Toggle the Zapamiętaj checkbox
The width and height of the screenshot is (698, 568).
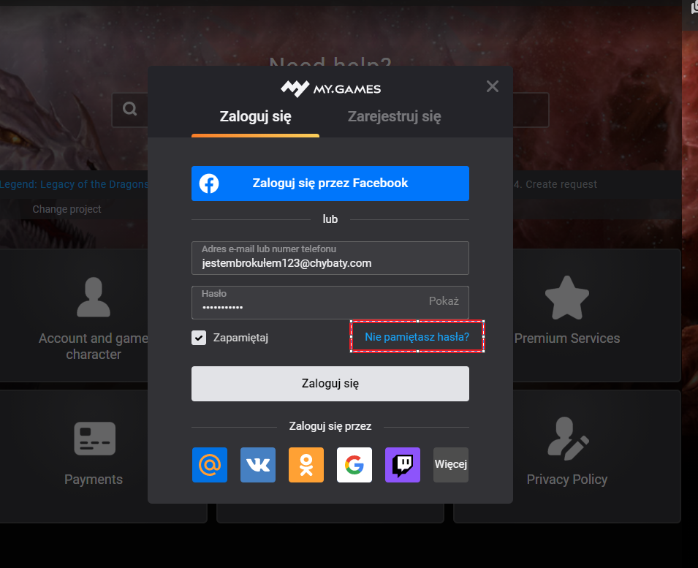199,338
